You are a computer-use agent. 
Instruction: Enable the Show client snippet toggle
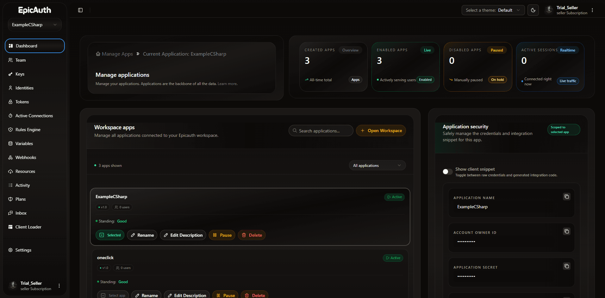[x=447, y=172]
